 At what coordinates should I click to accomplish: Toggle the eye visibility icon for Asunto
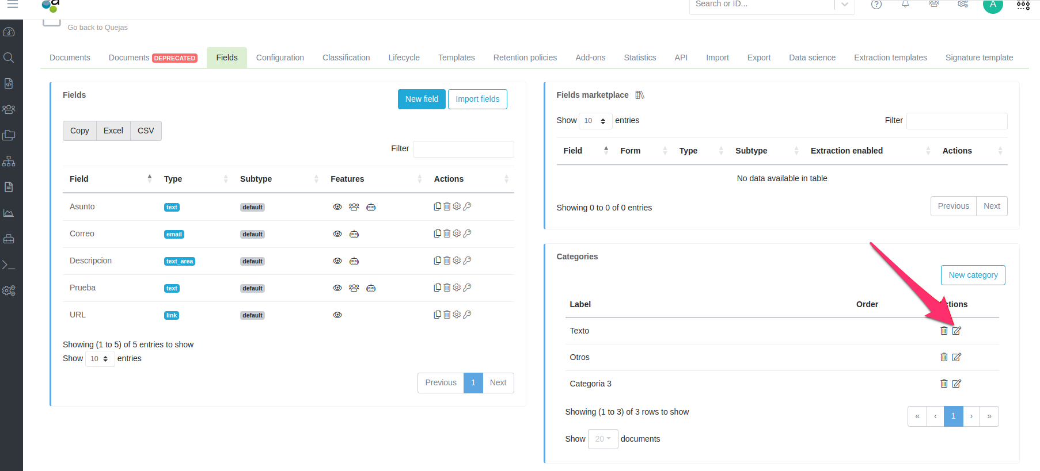click(337, 207)
